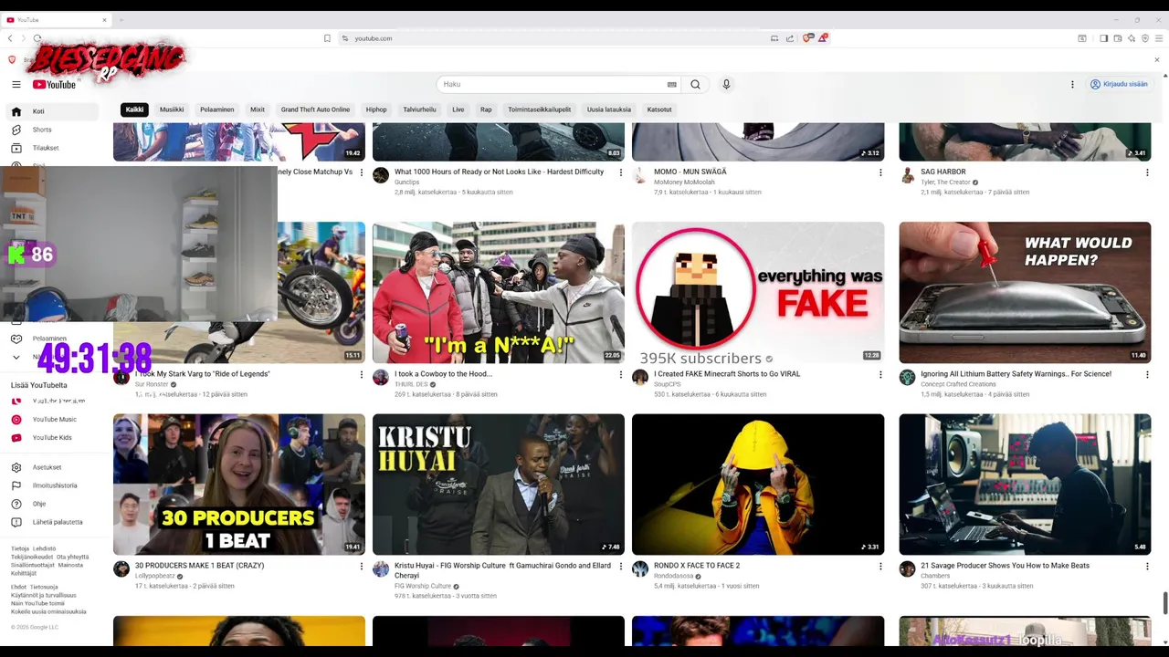Open 'everything was FAKE' Minecraft thumbnail

tap(758, 293)
